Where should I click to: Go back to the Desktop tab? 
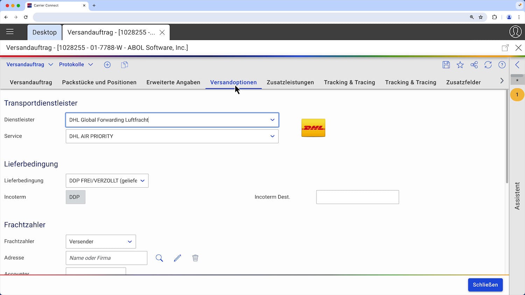click(x=44, y=32)
